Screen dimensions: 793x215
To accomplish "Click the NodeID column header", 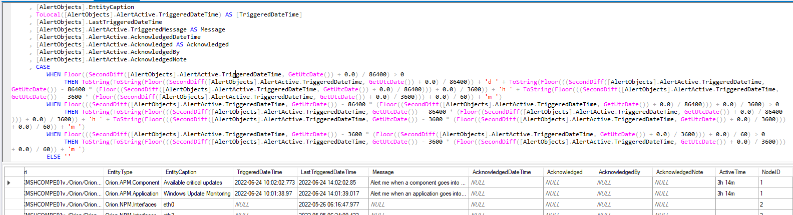I will click(775, 172).
